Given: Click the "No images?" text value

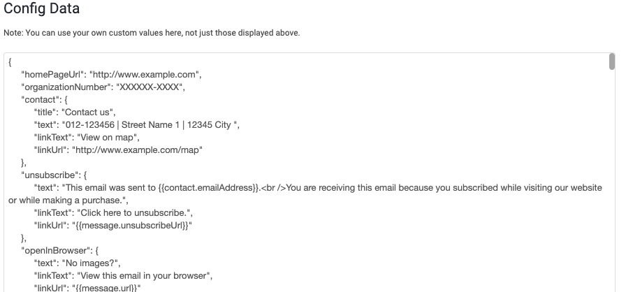Looking at the screenshot, I should pos(92,263).
